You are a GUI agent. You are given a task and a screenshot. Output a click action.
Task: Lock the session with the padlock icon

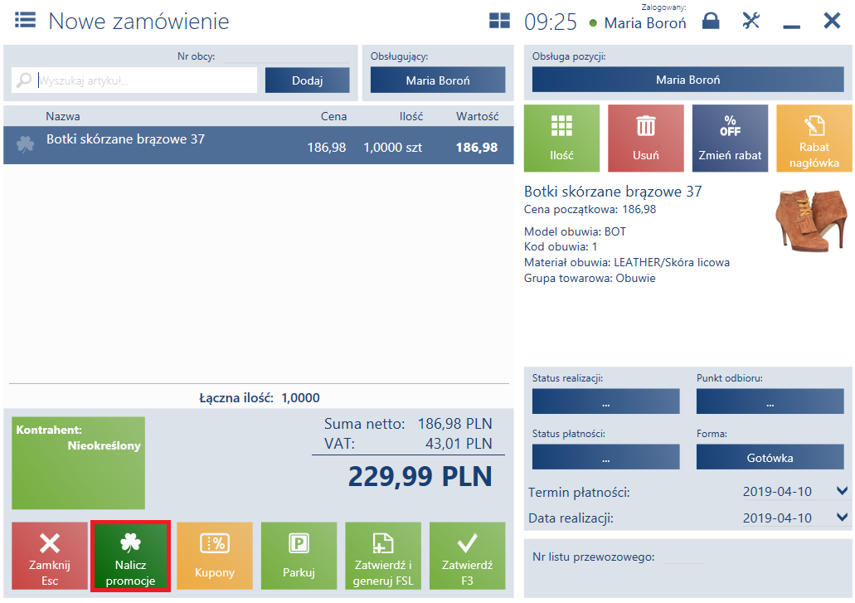[x=711, y=21]
